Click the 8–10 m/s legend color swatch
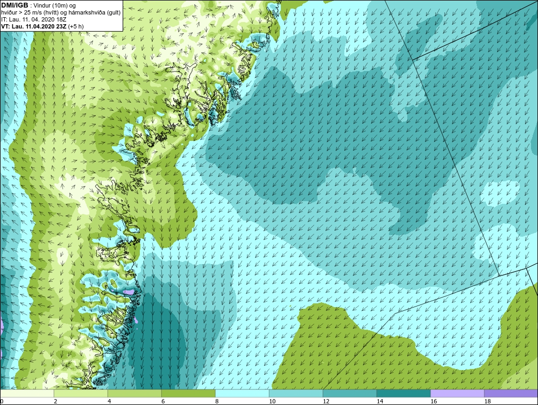Screen dimensions: 538x405 tap(242, 393)
